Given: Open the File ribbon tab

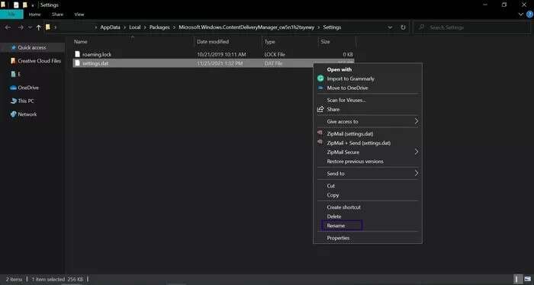Looking at the screenshot, I should click(x=11, y=14).
